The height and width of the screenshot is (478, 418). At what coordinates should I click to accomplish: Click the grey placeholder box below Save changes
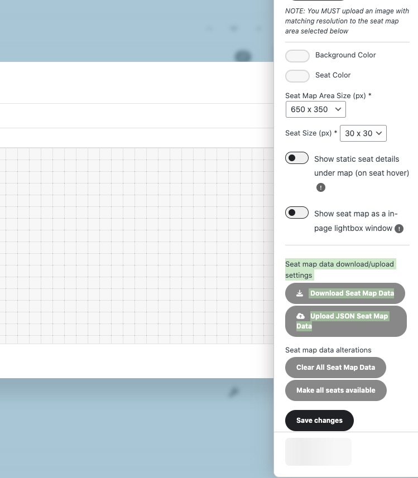click(x=318, y=452)
